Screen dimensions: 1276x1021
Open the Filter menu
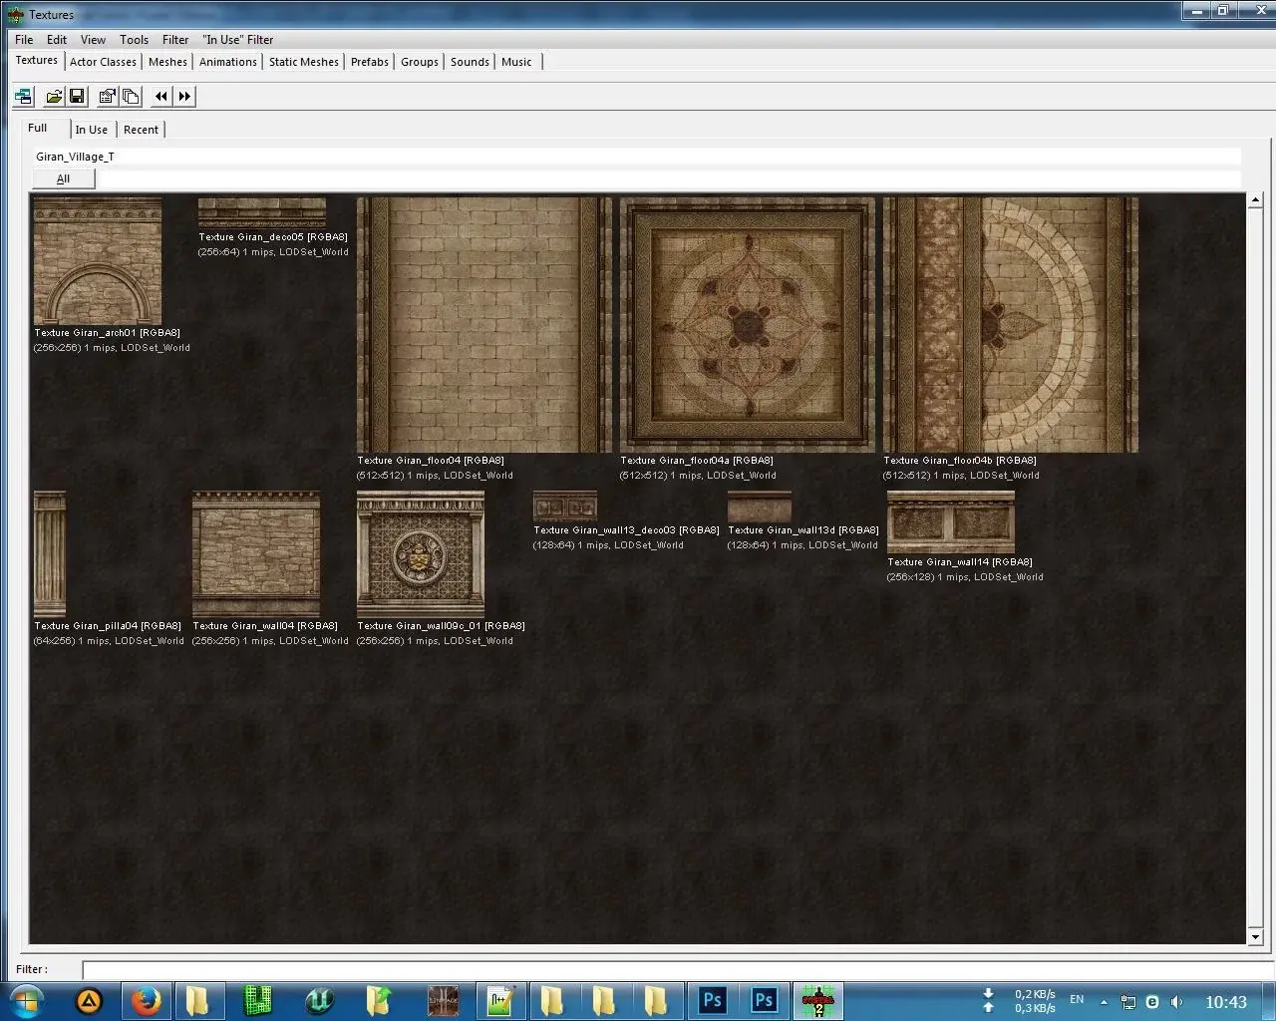175,40
